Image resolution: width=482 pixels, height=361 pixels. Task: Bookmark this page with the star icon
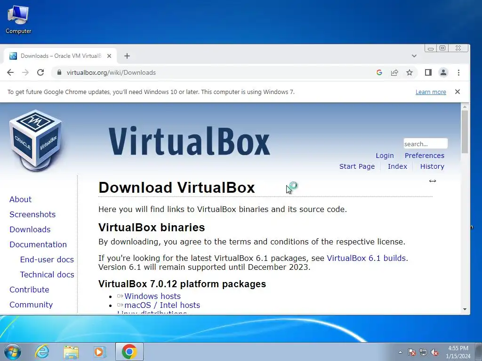410,72
